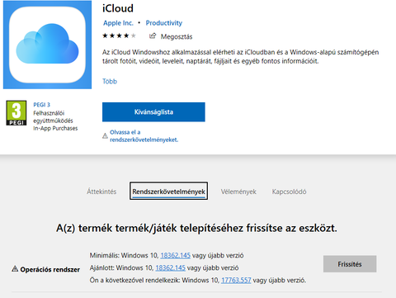Open the Minimális 18362.145 version link

click(x=175, y=255)
